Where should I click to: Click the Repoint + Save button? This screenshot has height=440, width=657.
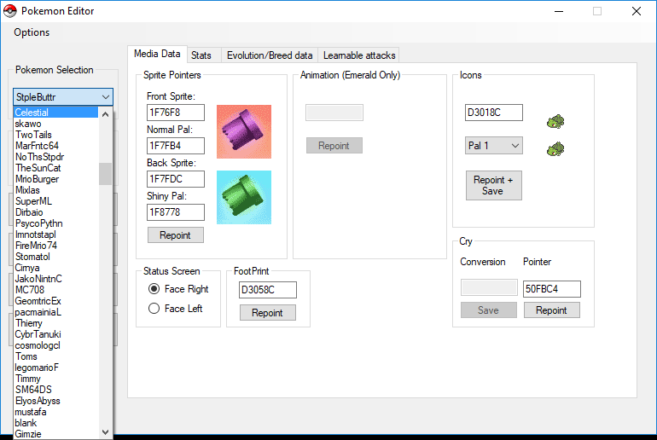493,186
